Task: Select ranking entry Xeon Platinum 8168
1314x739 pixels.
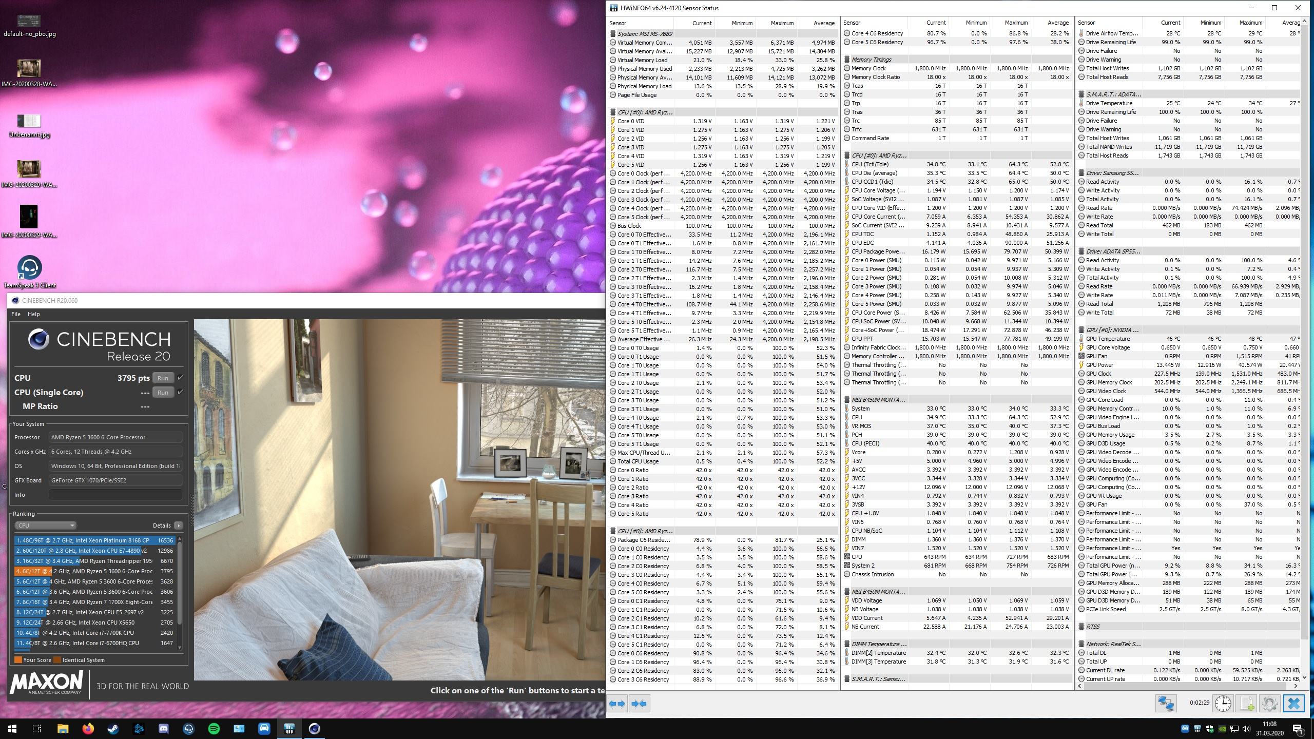Action: click(x=95, y=540)
